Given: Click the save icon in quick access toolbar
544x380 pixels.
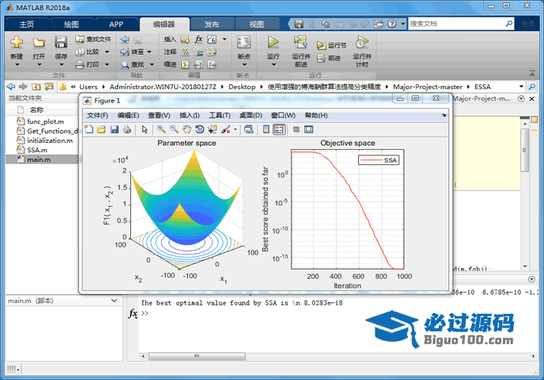Looking at the screenshot, I should point(299,24).
